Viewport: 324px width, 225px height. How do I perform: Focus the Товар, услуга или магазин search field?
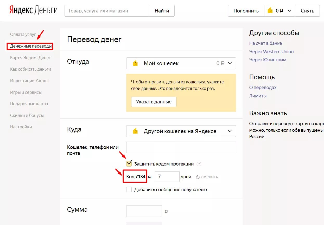tap(107, 11)
